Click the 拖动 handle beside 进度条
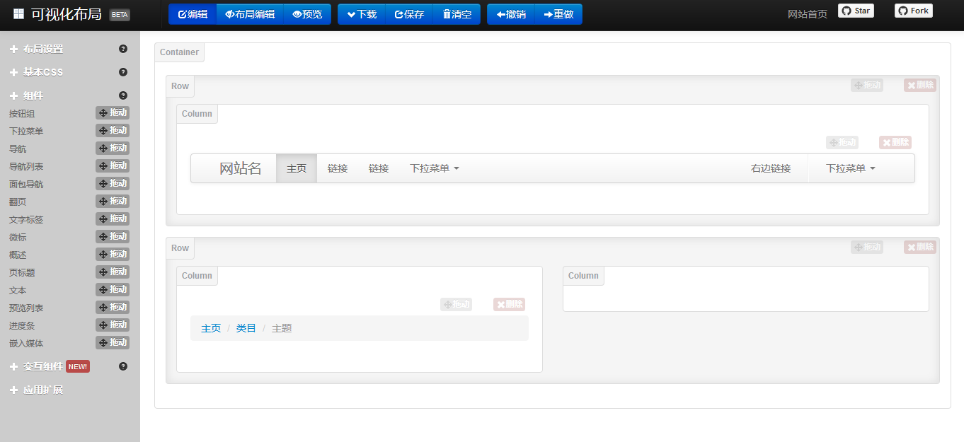 [113, 325]
